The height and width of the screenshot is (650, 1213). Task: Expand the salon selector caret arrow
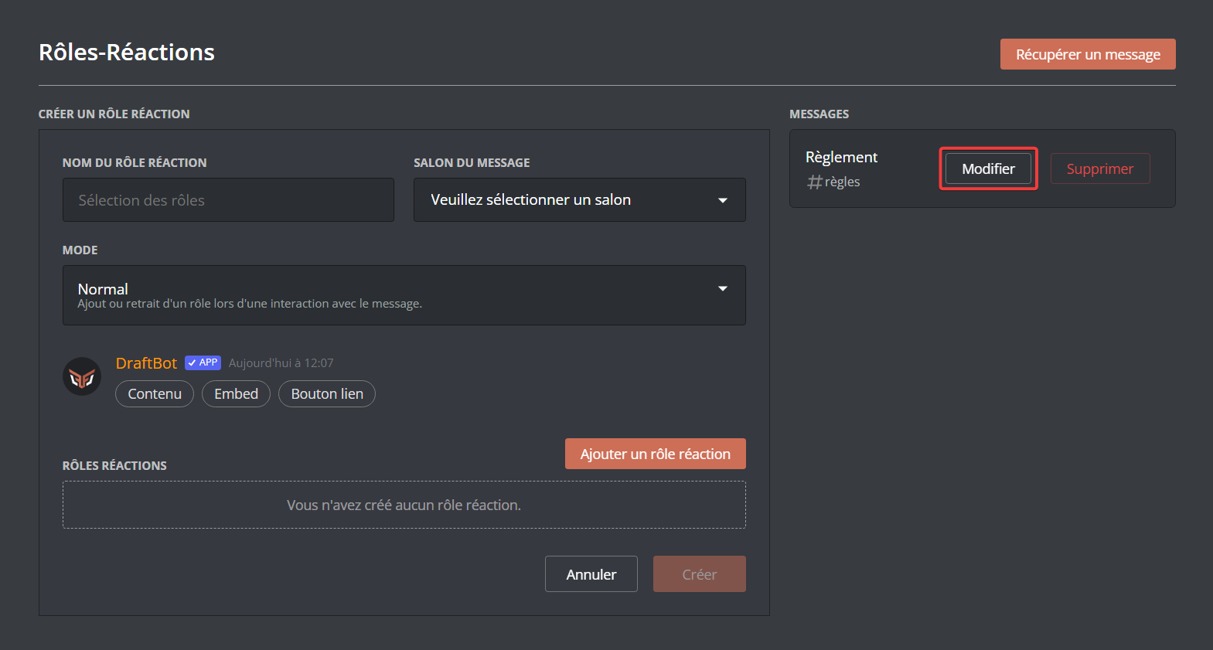coord(723,200)
